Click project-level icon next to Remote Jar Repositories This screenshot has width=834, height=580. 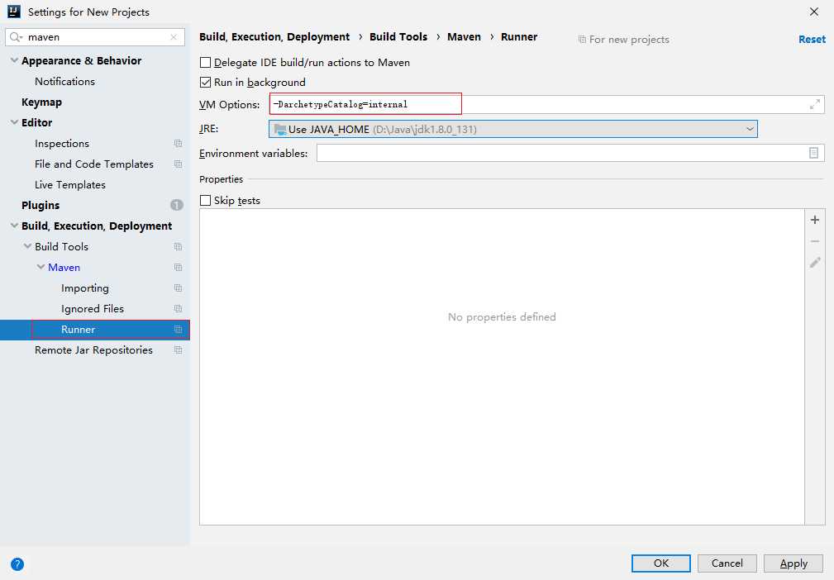(x=179, y=350)
